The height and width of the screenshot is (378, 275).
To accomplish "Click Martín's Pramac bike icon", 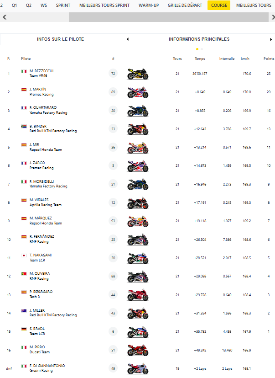I will [138, 92].
